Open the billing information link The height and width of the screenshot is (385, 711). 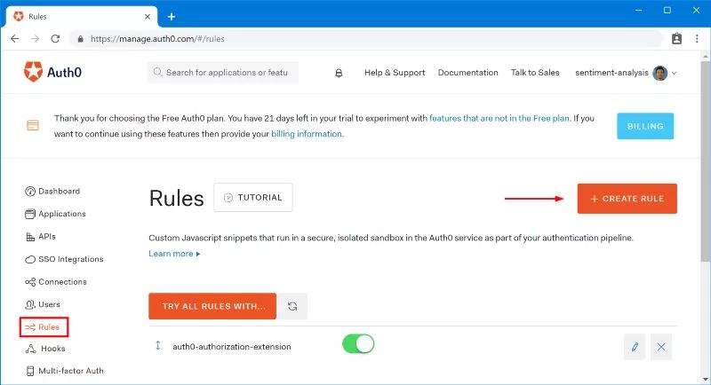306,134
